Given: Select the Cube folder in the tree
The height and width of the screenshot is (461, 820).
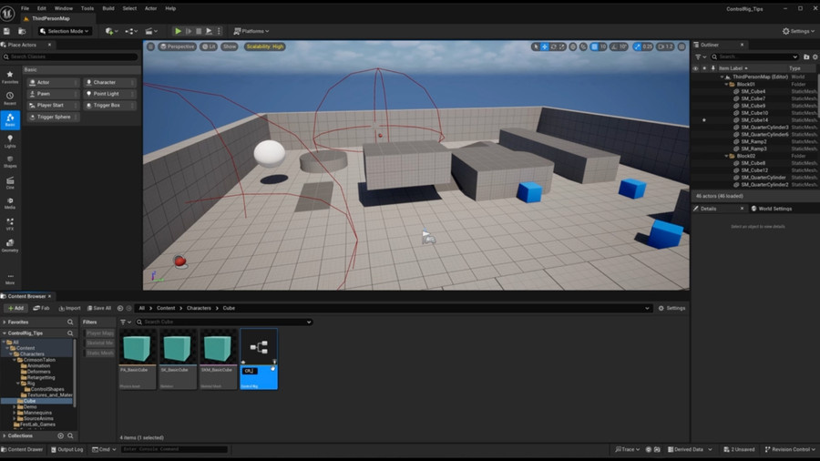Looking at the screenshot, I should coord(29,401).
